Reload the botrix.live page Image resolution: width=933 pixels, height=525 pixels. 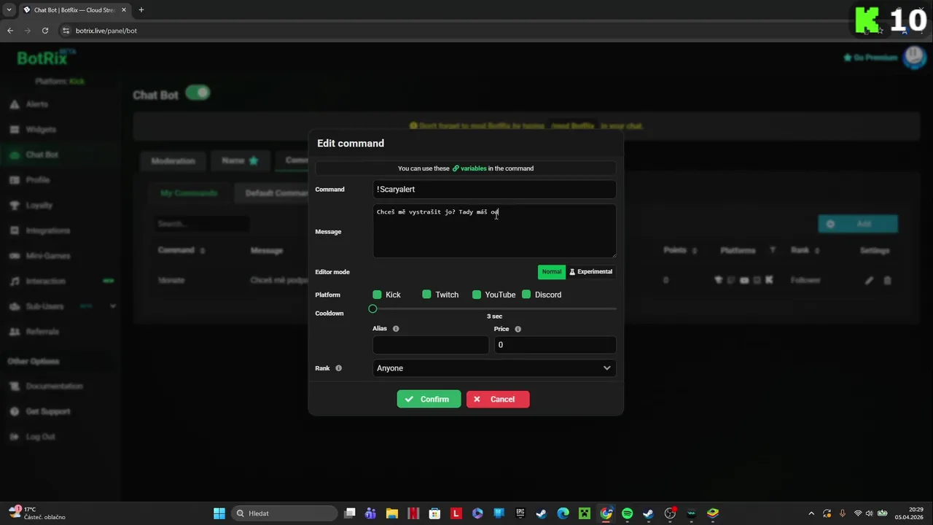coord(45,31)
